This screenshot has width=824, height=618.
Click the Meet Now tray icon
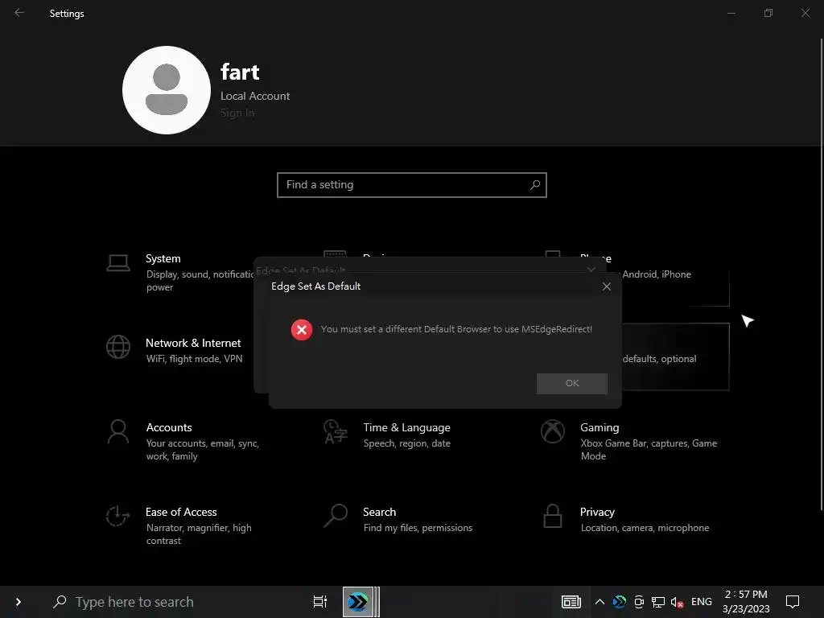pos(638,602)
